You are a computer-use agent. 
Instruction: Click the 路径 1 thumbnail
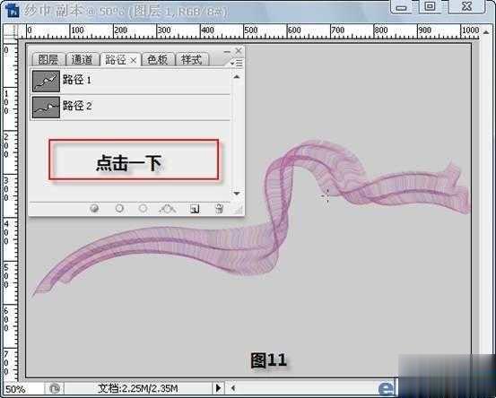46,82
